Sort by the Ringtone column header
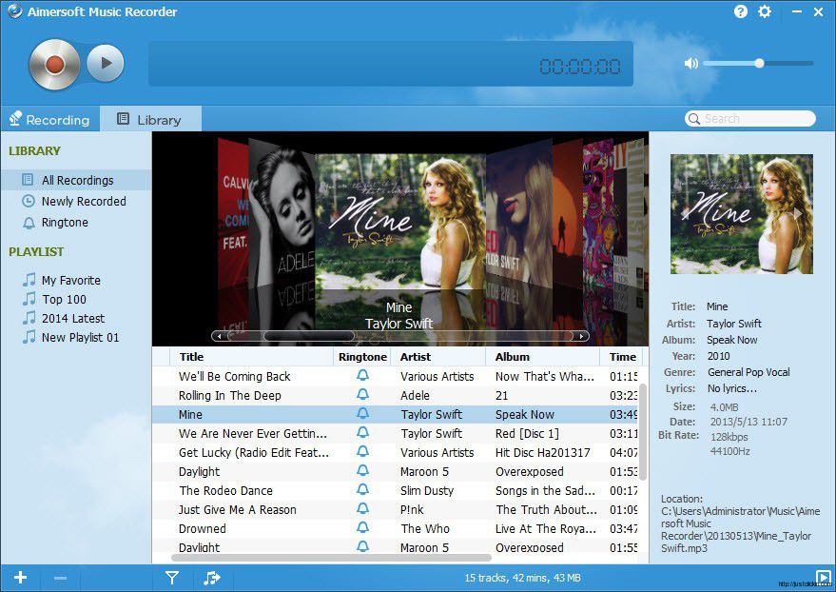 pyautogui.click(x=362, y=357)
